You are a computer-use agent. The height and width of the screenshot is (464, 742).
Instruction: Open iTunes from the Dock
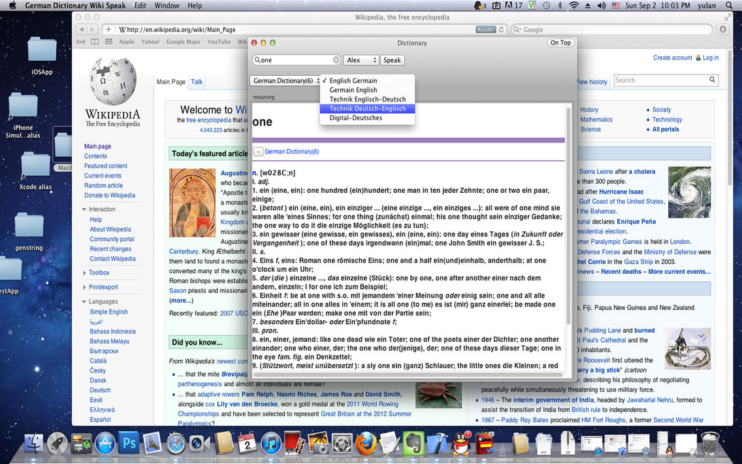point(270,442)
